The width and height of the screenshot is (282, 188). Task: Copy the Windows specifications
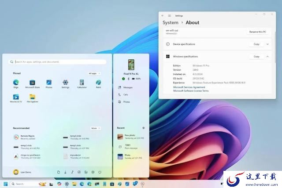click(256, 57)
